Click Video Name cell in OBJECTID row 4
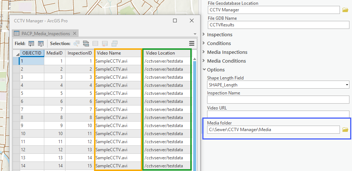This screenshot has height=171, width=352. click(118, 85)
